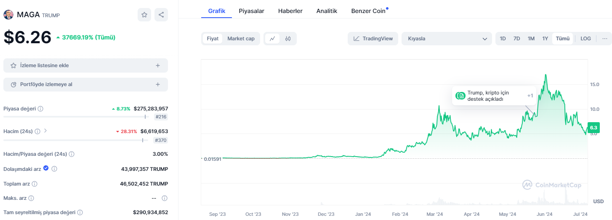Click info icon next to Piyasa değeri
This screenshot has height=220, width=612.
coord(40,109)
